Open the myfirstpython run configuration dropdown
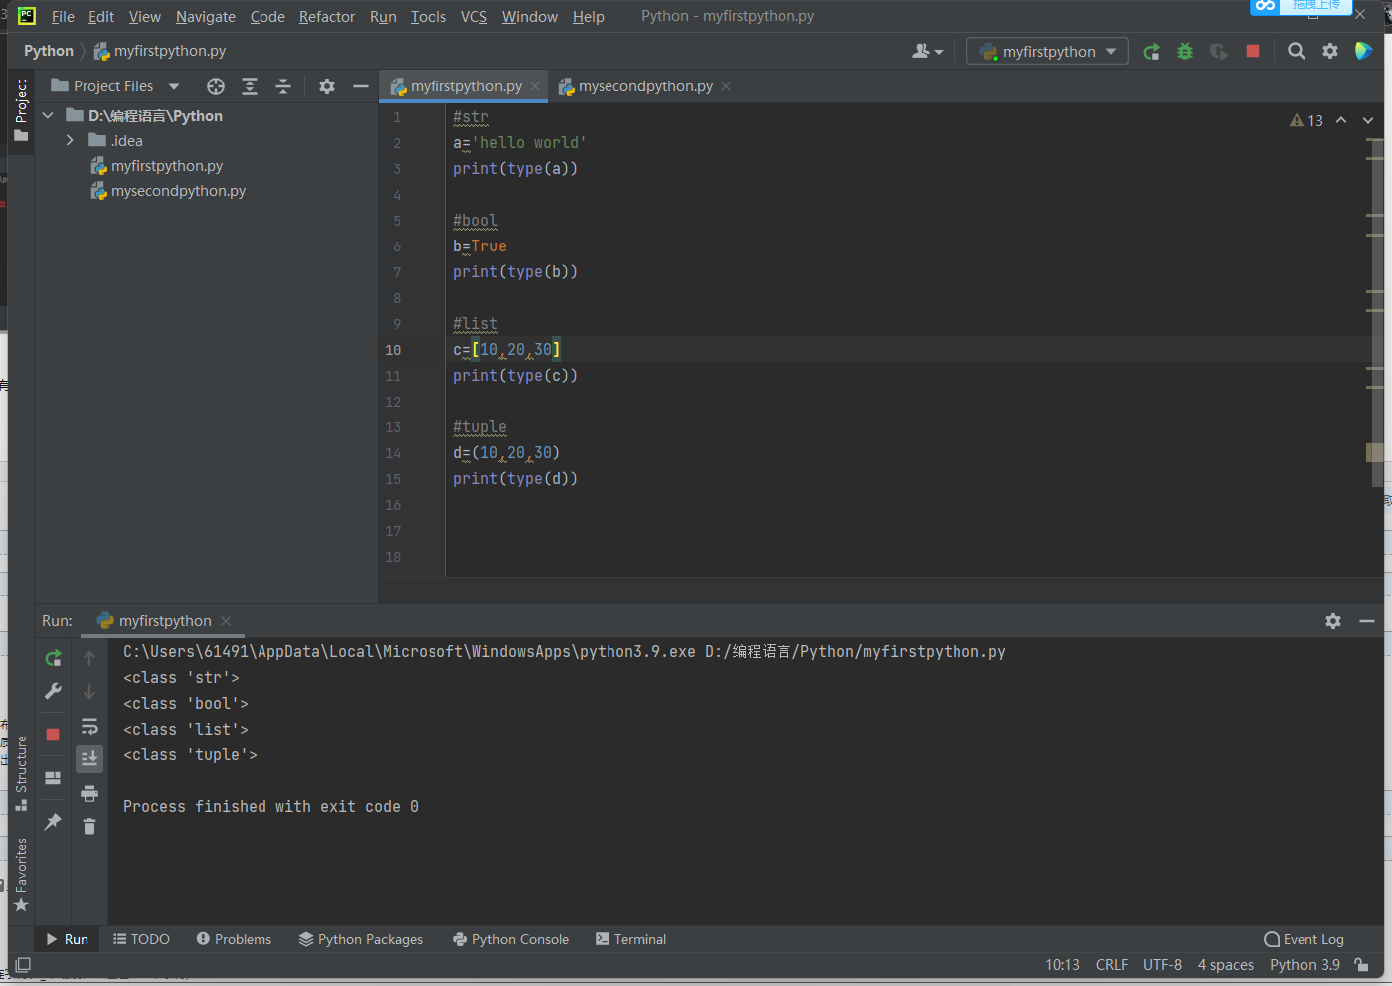Image resolution: width=1392 pixels, height=986 pixels. pos(1047,52)
